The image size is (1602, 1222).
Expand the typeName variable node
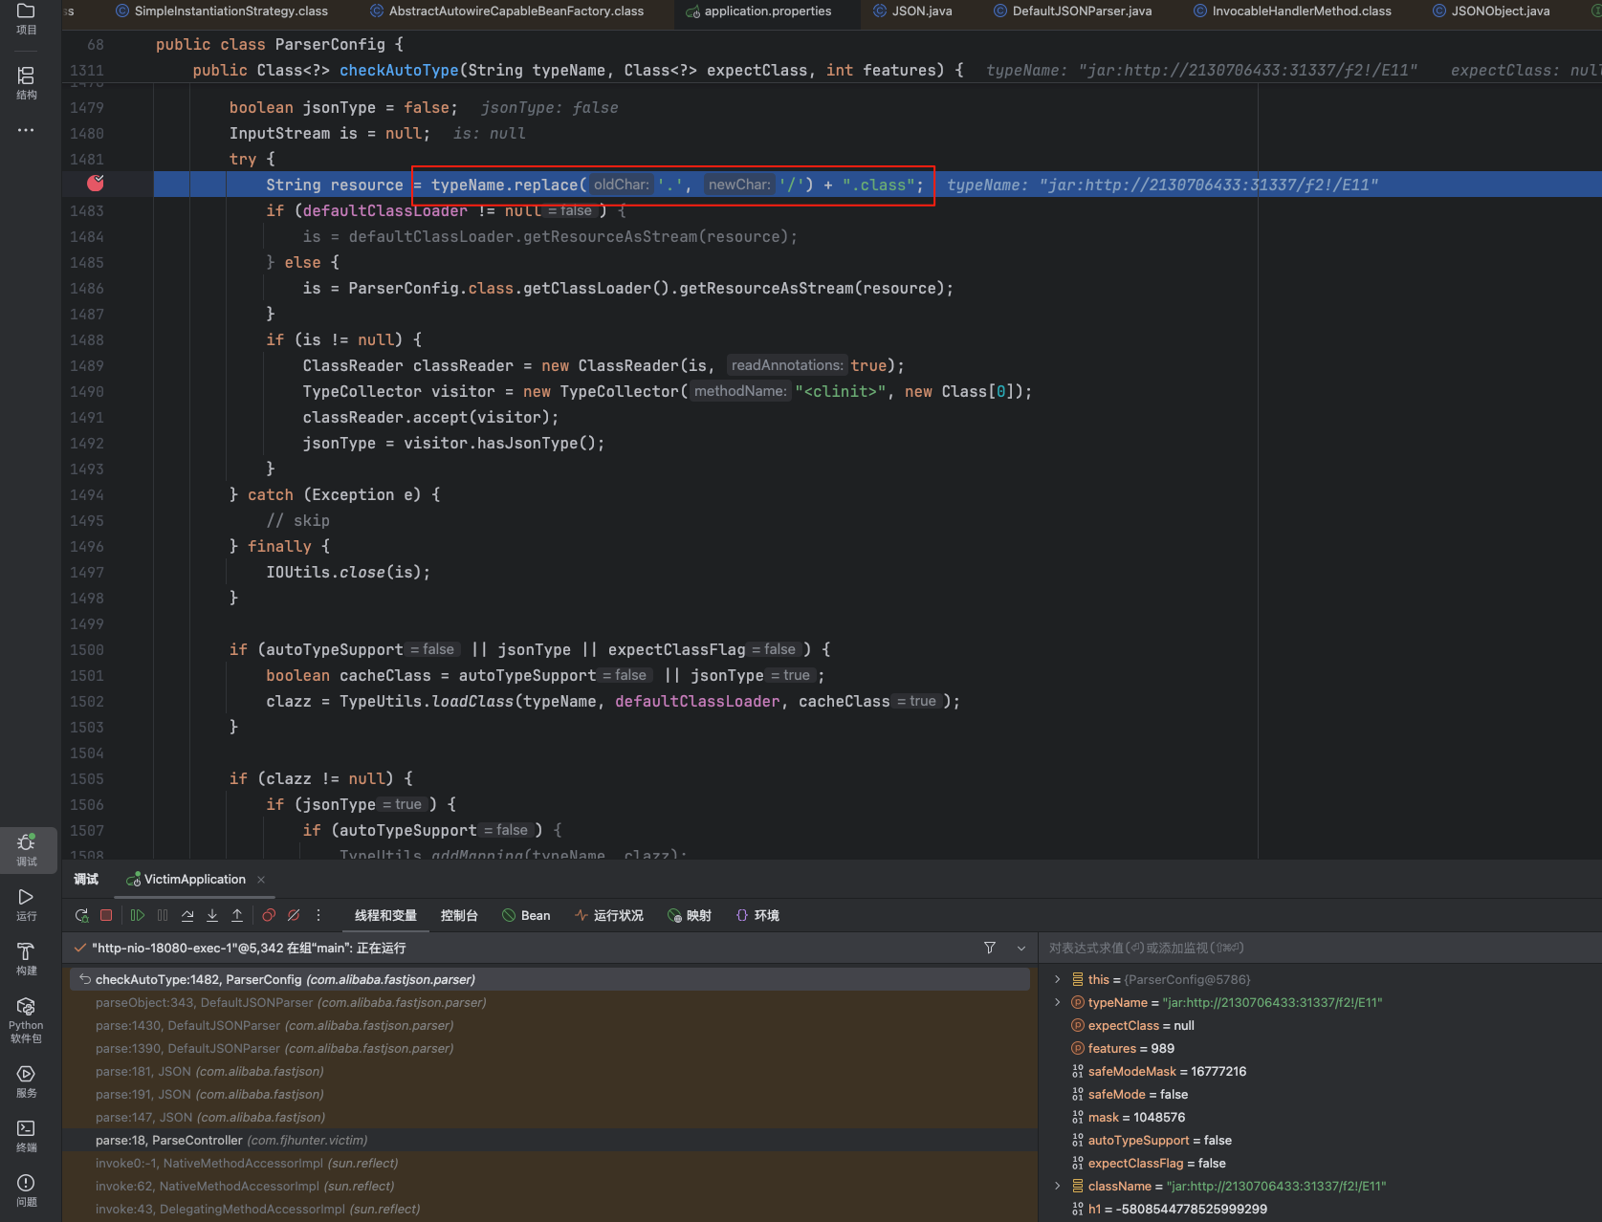(1057, 1002)
